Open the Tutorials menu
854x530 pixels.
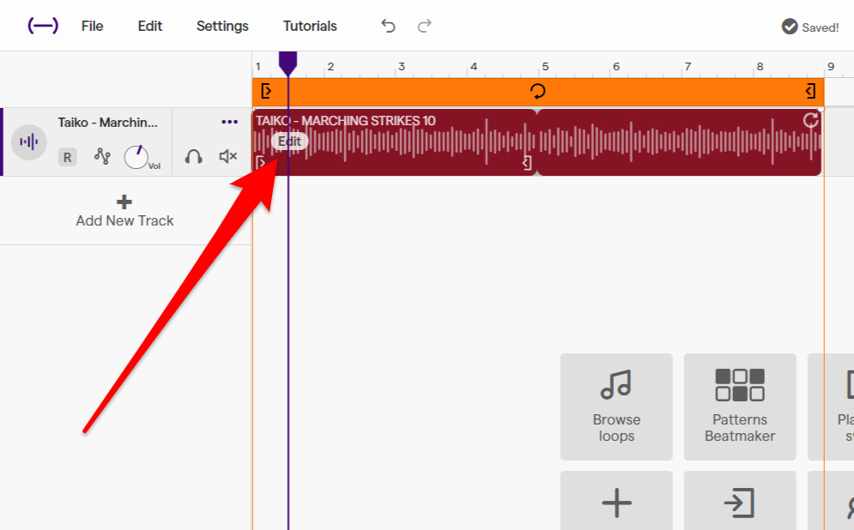pyautogui.click(x=310, y=26)
